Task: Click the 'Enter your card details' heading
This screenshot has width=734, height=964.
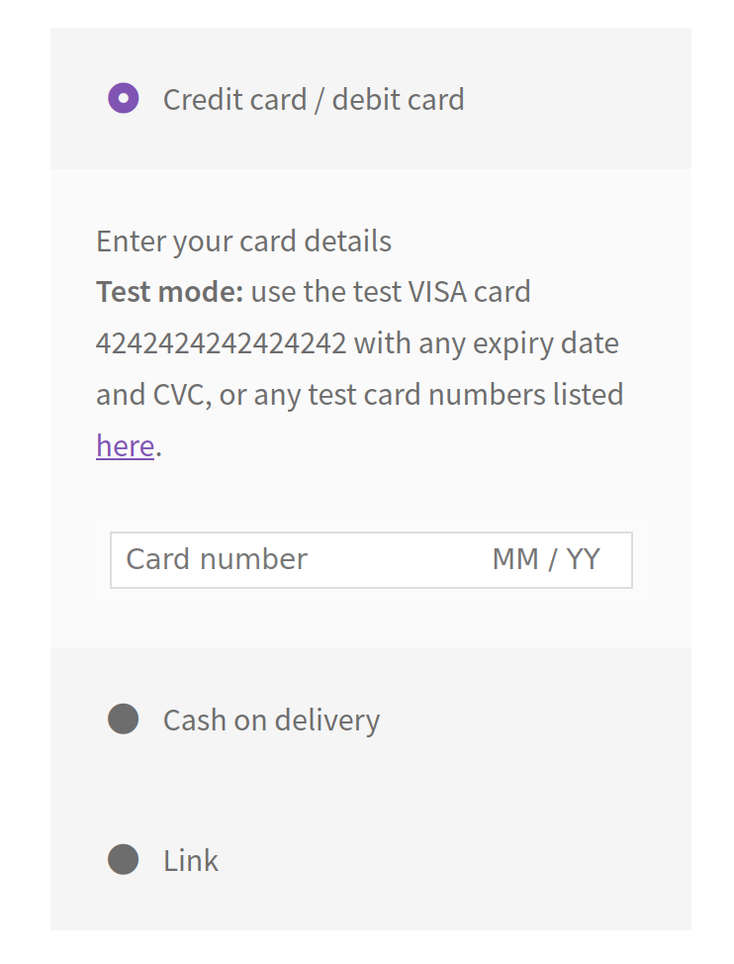Action: (242, 241)
